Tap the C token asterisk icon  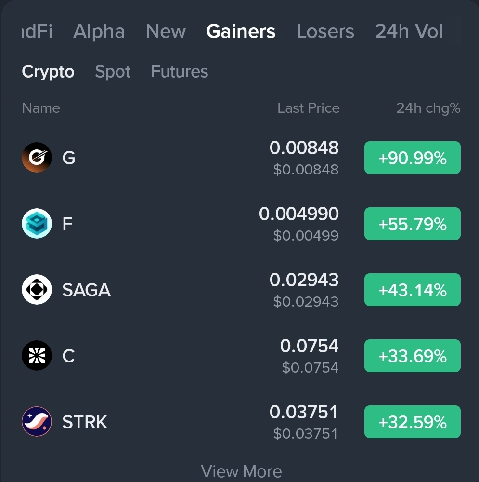37,356
